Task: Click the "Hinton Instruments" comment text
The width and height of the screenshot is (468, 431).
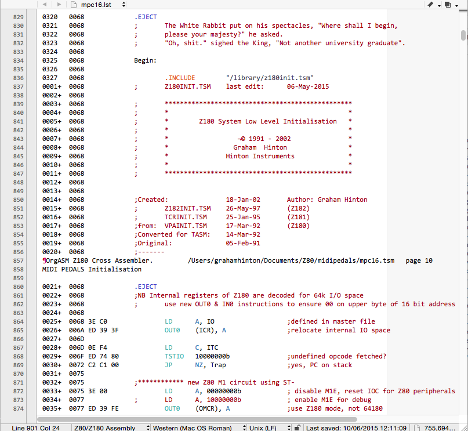Action: 260,156
